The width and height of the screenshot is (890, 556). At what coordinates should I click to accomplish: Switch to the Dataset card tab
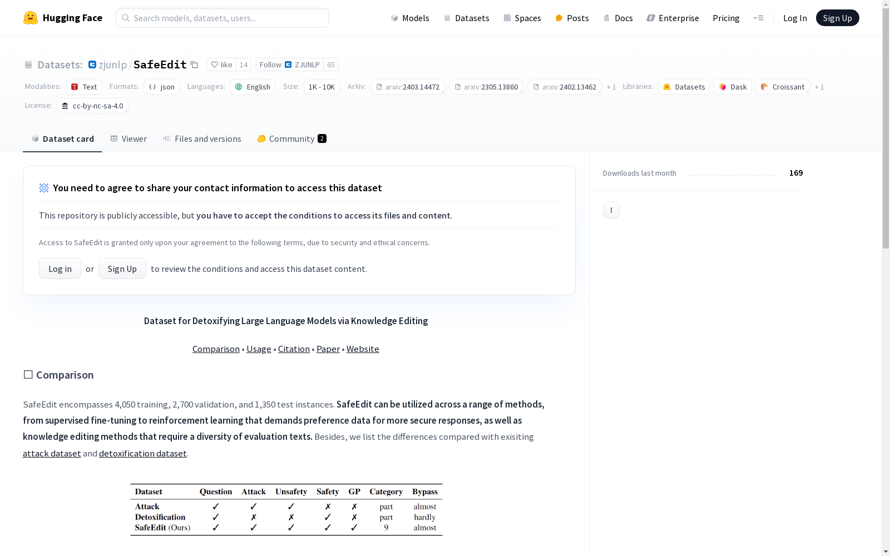pyautogui.click(x=62, y=139)
